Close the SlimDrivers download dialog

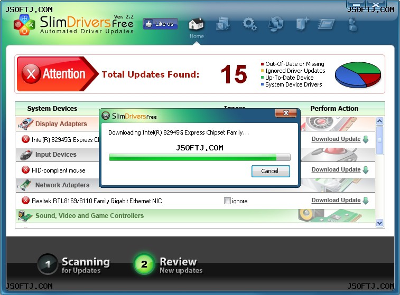point(286,113)
